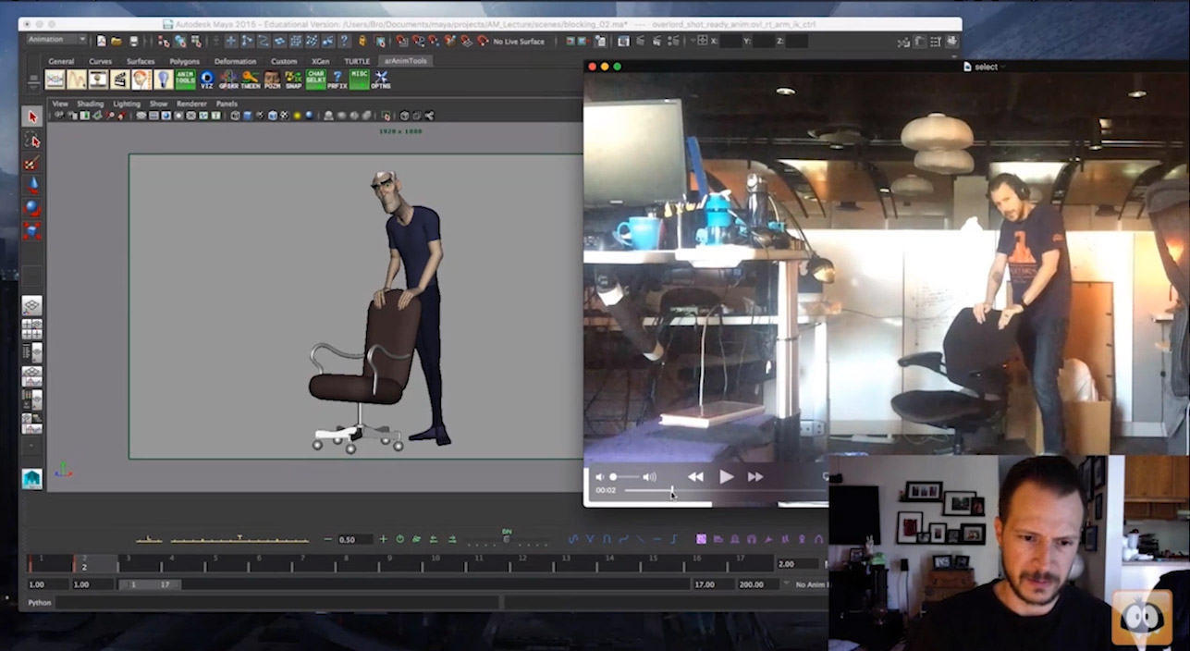Click the plus button beside the 0.50 field
The image size is (1190, 651).
click(383, 539)
